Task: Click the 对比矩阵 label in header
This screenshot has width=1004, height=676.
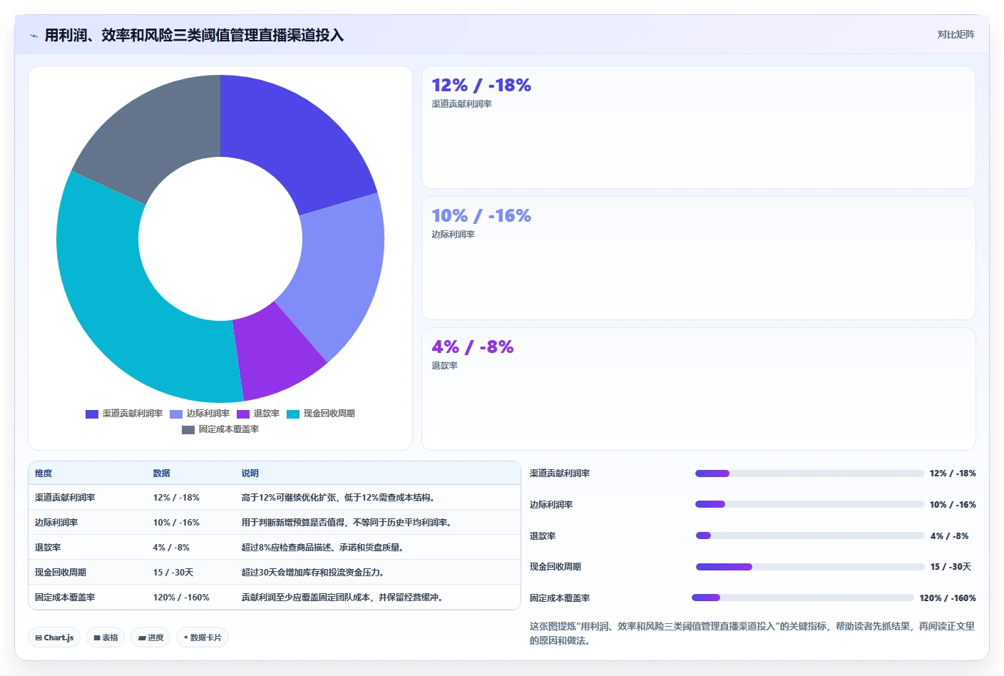Action: [956, 34]
